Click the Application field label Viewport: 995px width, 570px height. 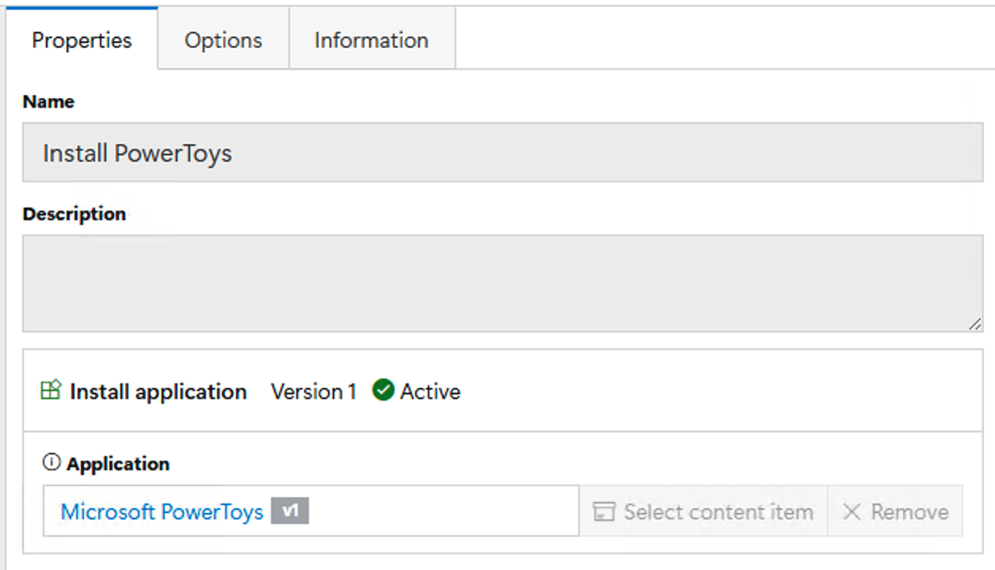pos(118,463)
